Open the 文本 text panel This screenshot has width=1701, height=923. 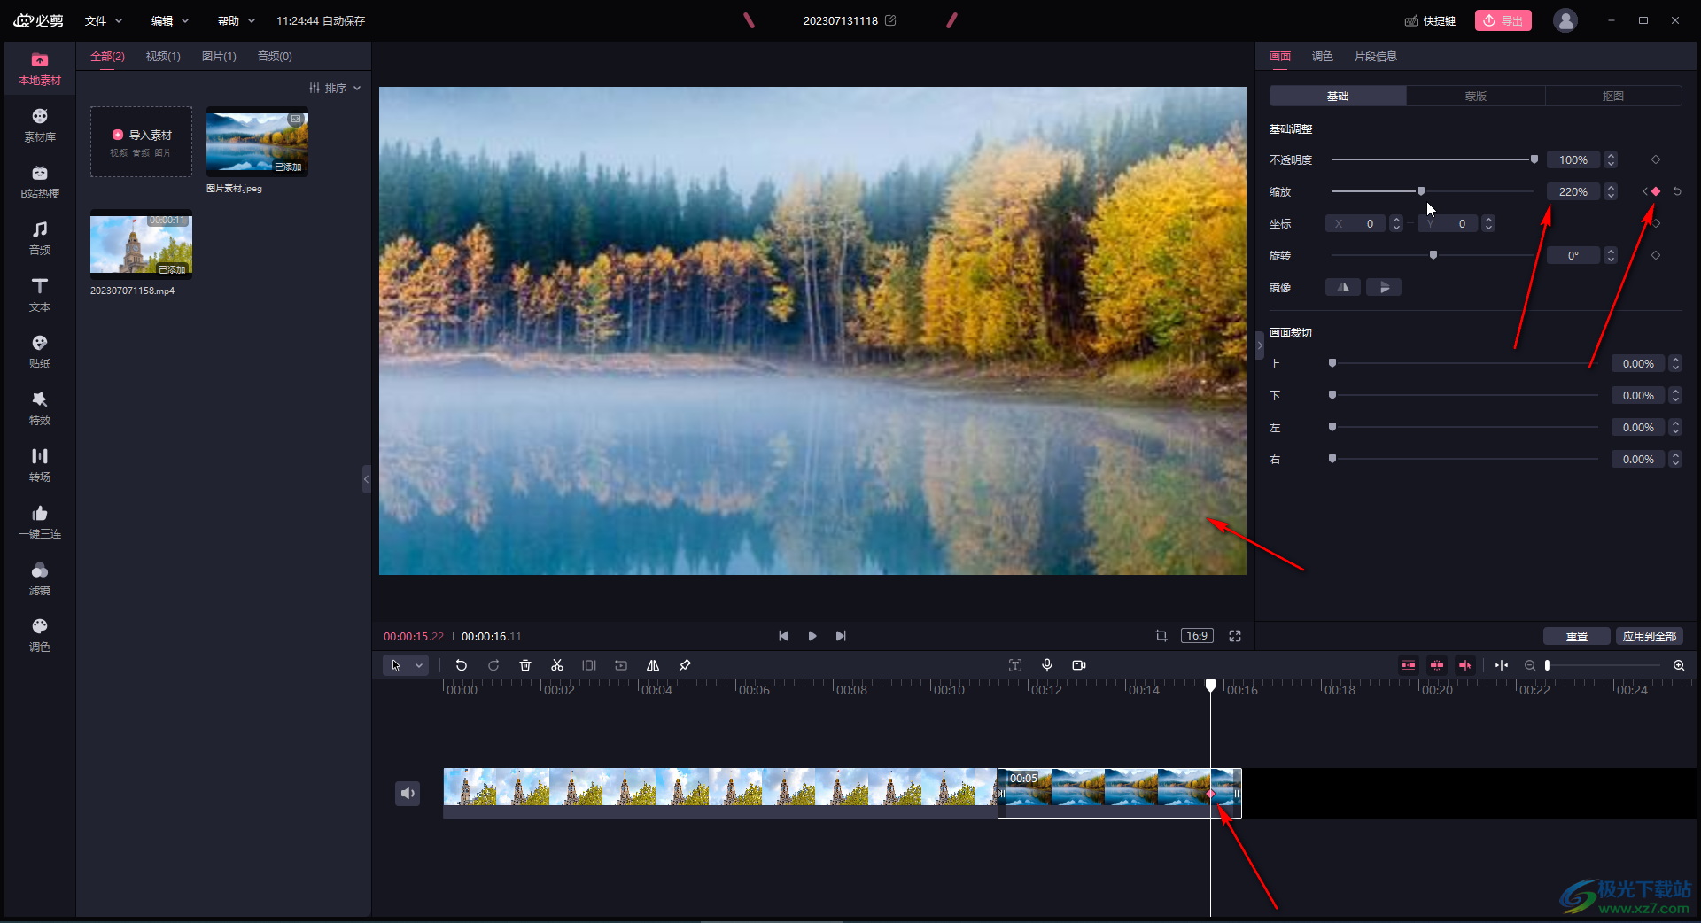[x=40, y=295]
